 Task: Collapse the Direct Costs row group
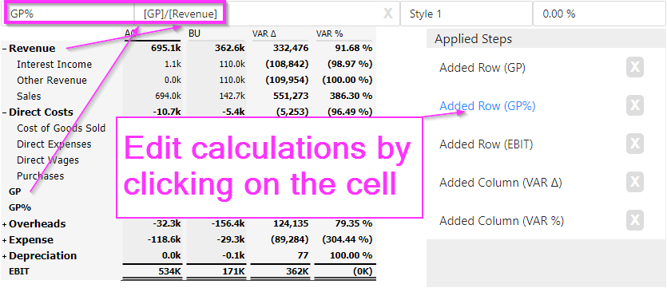[x=4, y=112]
